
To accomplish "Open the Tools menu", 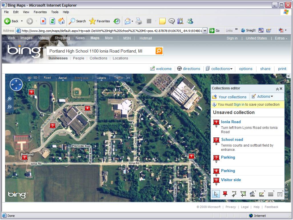I will coord(55,12).
